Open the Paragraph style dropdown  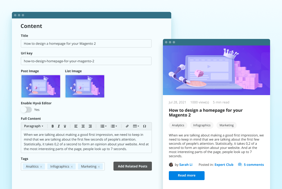tap(34, 126)
